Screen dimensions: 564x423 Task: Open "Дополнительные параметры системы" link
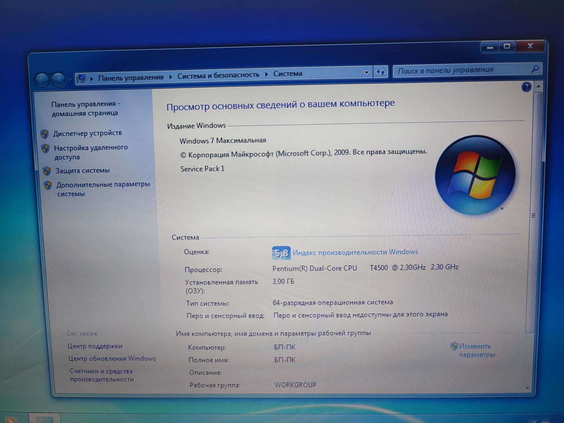[x=103, y=189]
